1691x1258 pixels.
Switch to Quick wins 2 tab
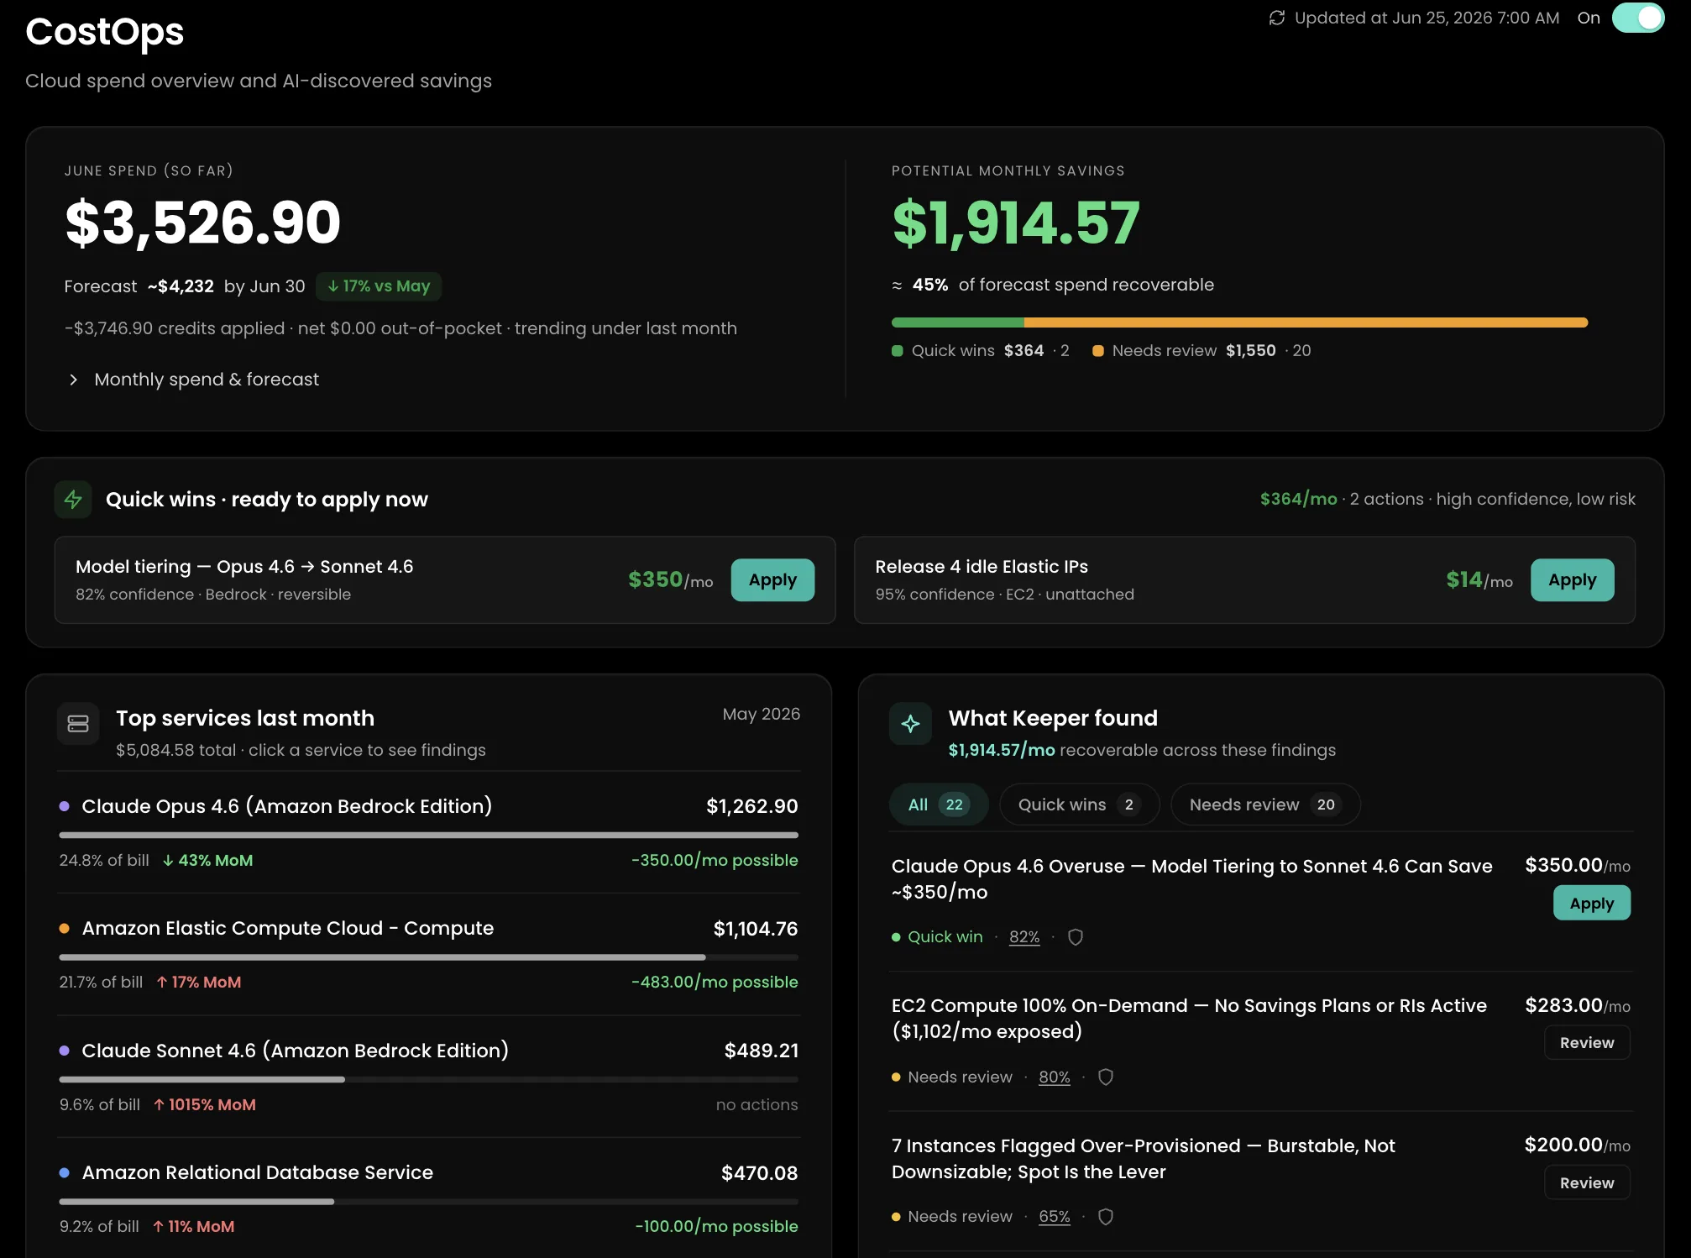1079,805
